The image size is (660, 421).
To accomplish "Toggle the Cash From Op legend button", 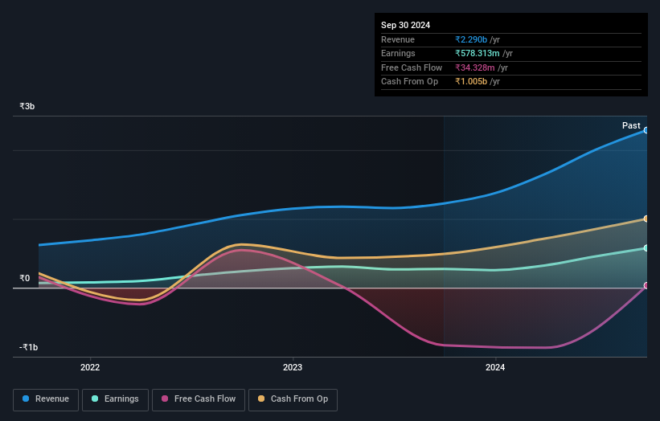I will pos(293,399).
